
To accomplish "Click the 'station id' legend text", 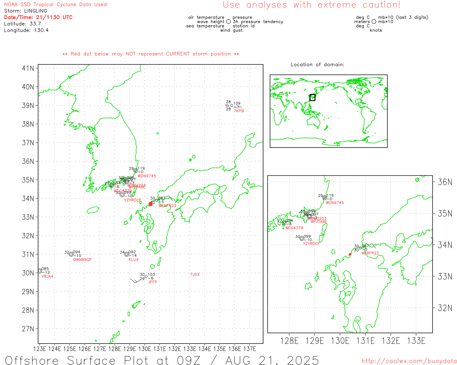I will click(243, 26).
